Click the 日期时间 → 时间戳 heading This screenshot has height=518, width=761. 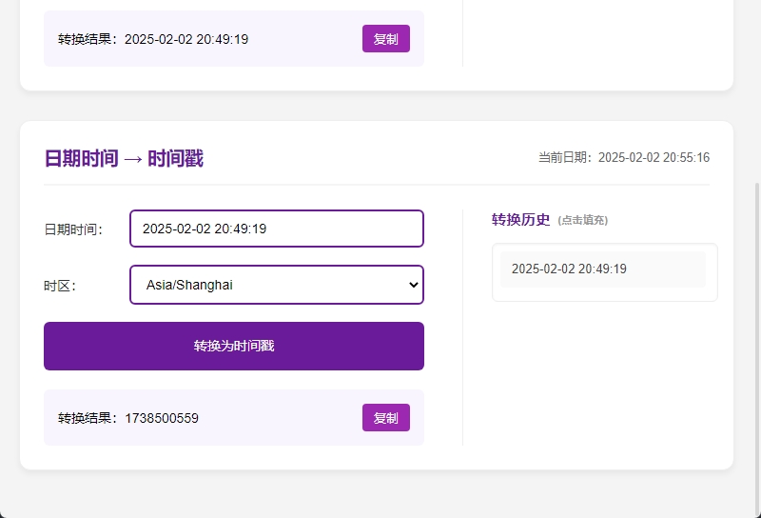click(124, 158)
